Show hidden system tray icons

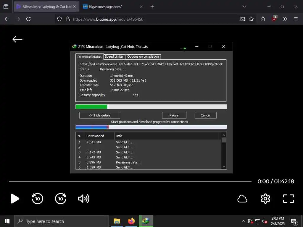click(x=244, y=221)
